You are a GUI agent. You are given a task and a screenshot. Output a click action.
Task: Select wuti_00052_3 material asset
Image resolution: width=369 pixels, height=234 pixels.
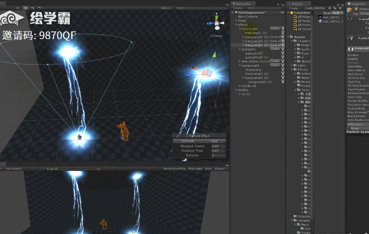click(x=331, y=21)
